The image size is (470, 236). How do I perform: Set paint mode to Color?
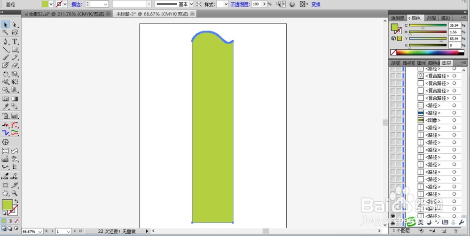coord(4,221)
